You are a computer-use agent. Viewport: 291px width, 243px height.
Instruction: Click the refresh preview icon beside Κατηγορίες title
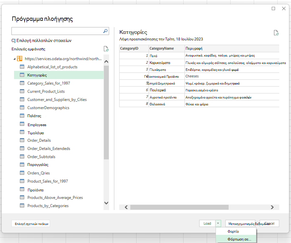click(x=276, y=33)
